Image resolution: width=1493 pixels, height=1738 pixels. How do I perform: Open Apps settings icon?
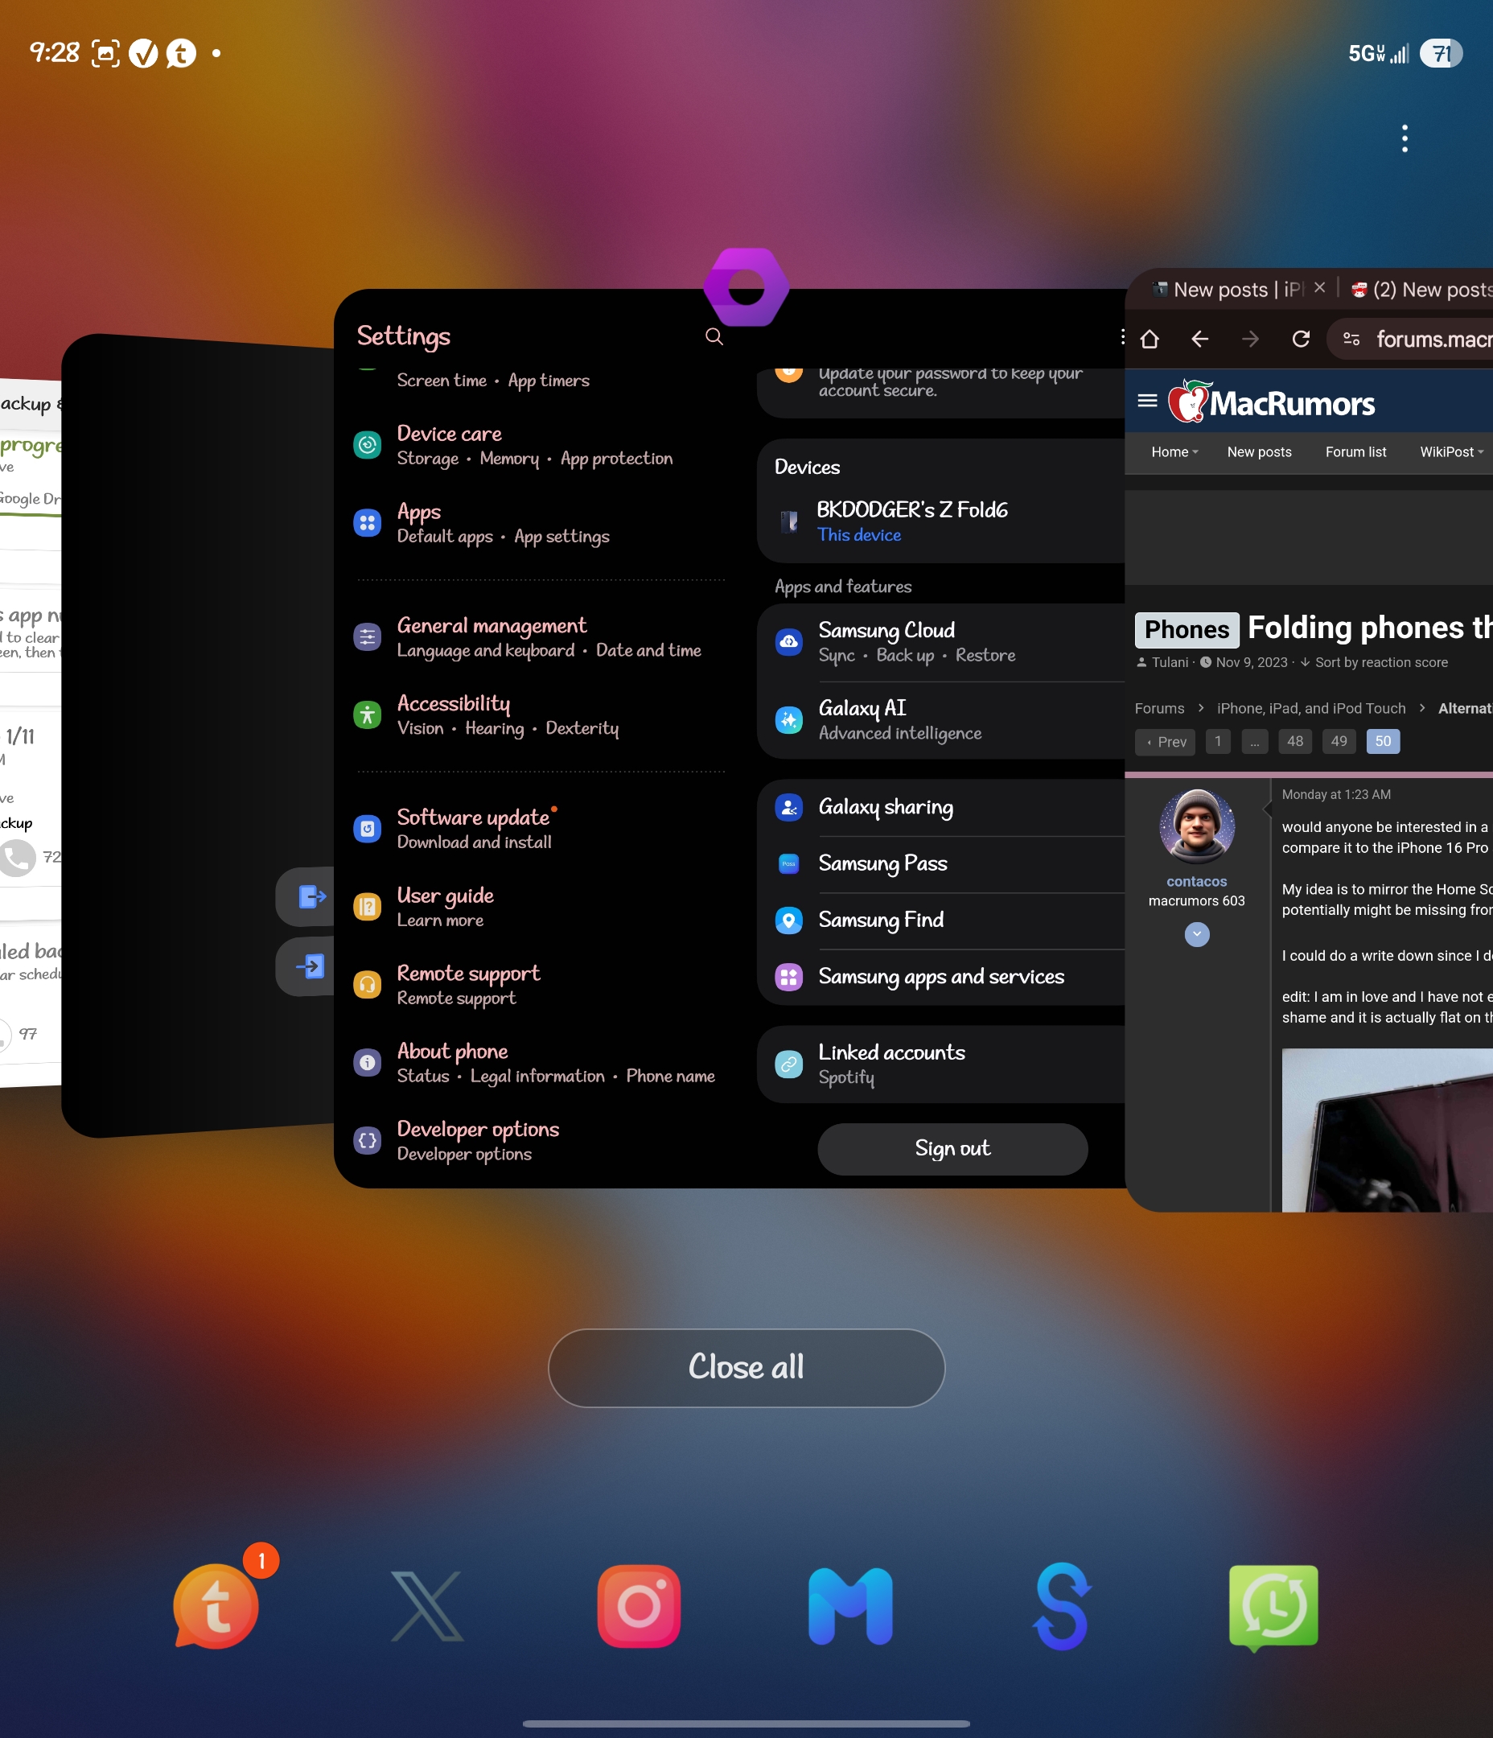click(368, 524)
